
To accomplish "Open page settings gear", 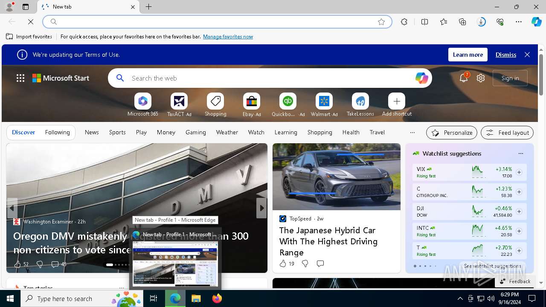I will [x=481, y=78].
